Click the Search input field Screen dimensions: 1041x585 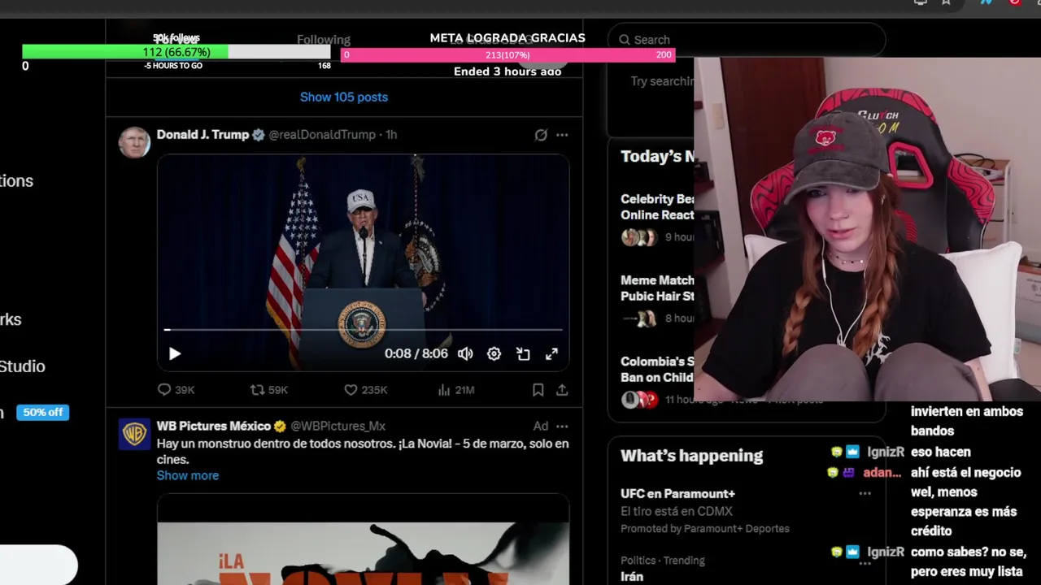coord(747,40)
